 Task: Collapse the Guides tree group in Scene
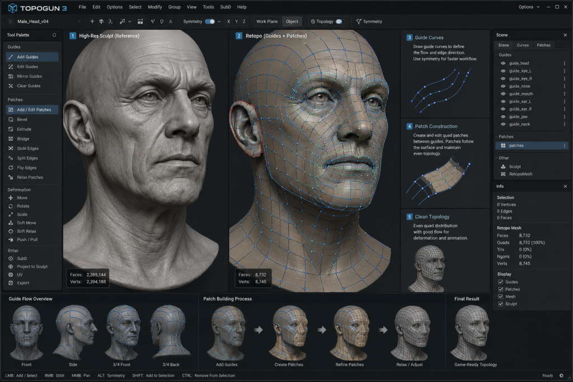click(x=497, y=55)
